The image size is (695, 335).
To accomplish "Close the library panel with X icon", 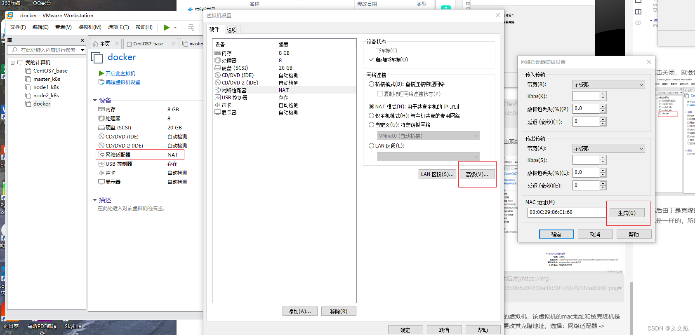I will click(82, 40).
